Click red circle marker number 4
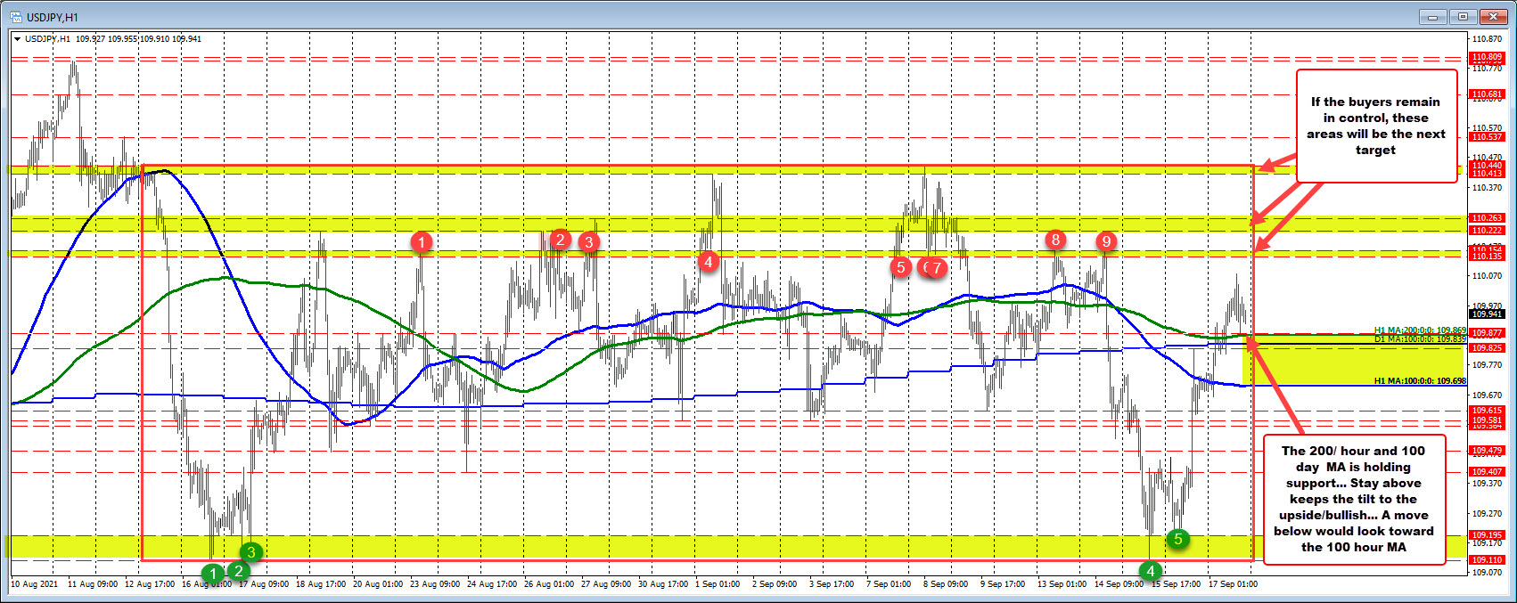Viewport: 1517px width, 603px height. pyautogui.click(x=708, y=261)
